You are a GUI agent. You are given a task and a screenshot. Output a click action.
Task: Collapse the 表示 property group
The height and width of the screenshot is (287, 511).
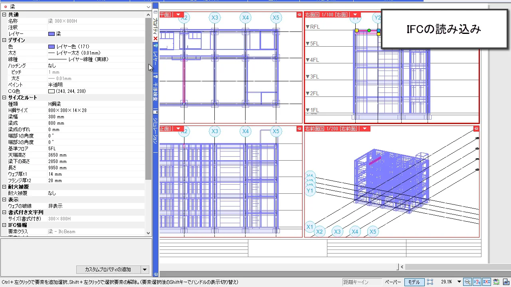[4, 200]
